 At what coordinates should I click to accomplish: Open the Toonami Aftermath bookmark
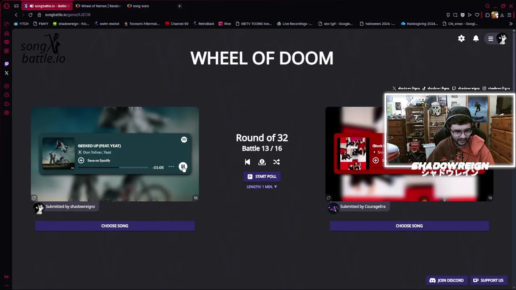141,24
